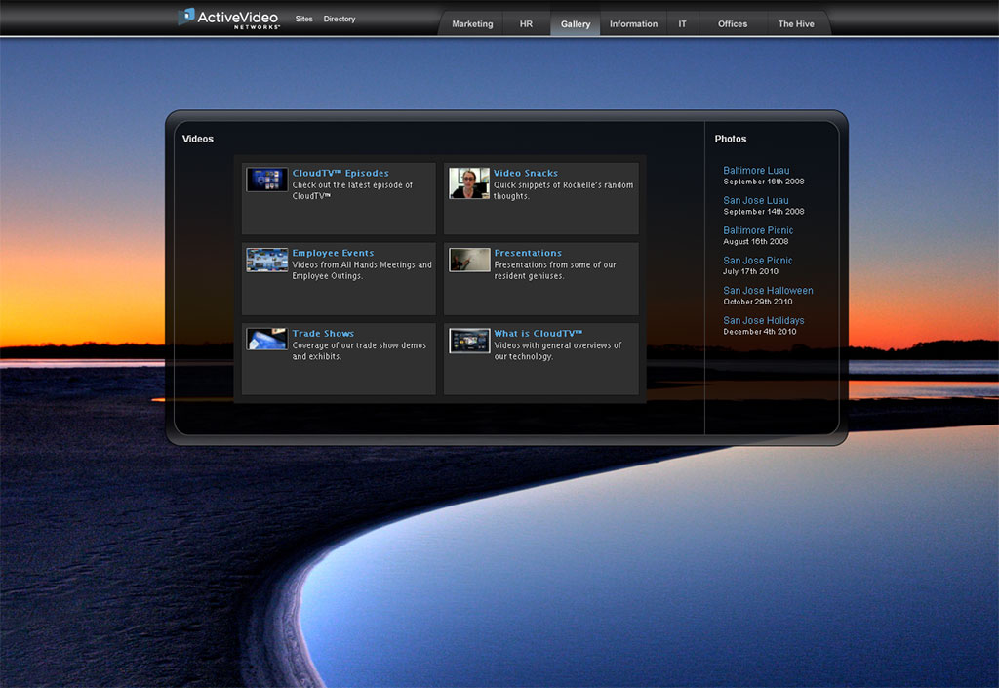Open the Directory link in header
The height and width of the screenshot is (688, 999).
point(339,20)
